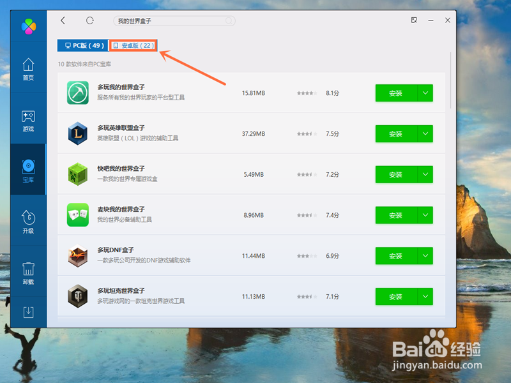Screen dimensions: 511x383
Task: Install 多玩我的世界盒子
Action: (396, 93)
